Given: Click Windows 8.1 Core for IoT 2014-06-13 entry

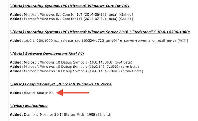Looking at the screenshot, I should coord(79,15).
